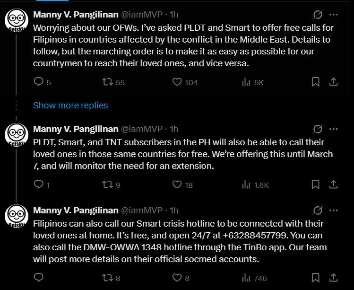
Task: Bookmark the first tweet about free calls
Action: pyautogui.click(x=315, y=82)
